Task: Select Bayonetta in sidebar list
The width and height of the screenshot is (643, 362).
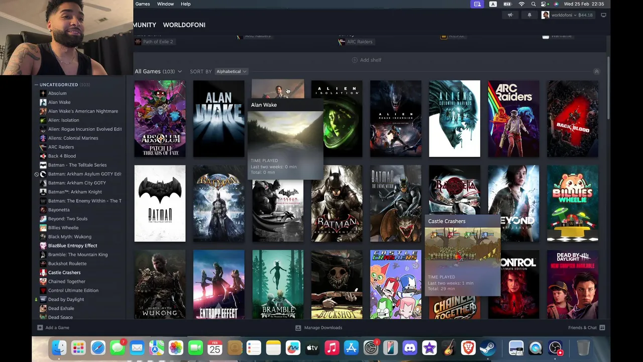Action: click(59, 210)
